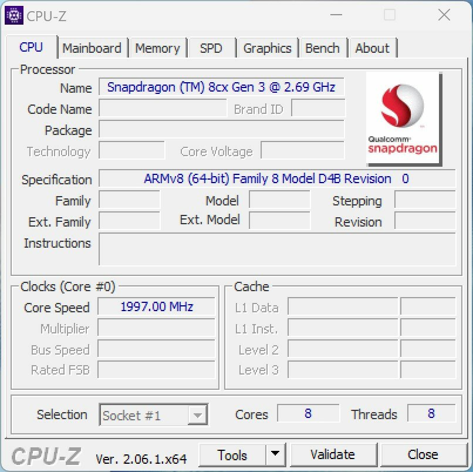The height and width of the screenshot is (472, 473).
Task: Click the Tools button
Action: (232, 455)
